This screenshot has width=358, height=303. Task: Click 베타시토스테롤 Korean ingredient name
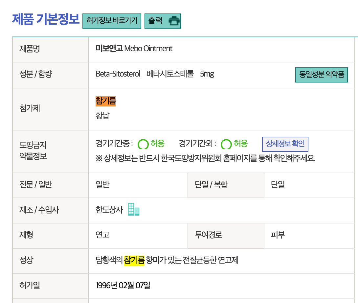point(170,74)
